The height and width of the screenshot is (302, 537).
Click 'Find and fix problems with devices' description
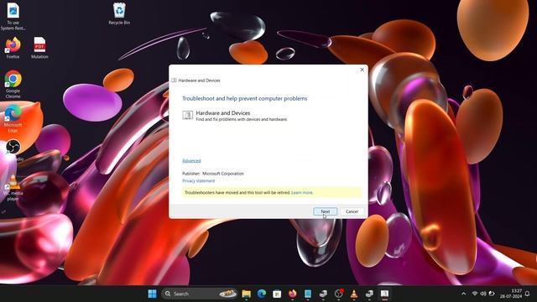[242, 119]
